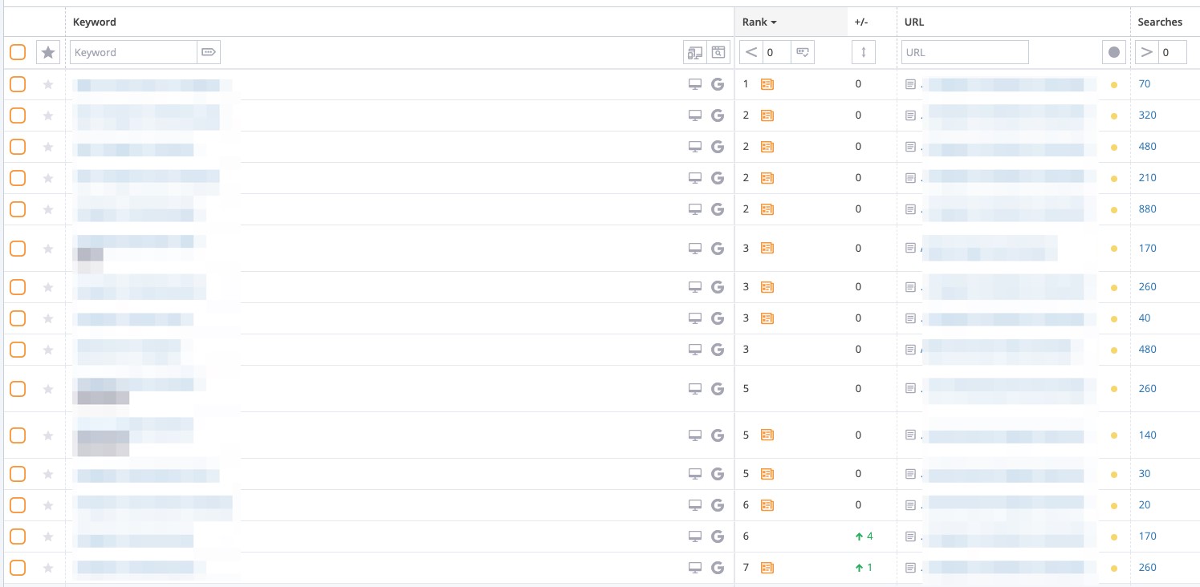Change the searches filter greater-than operator

1146,52
